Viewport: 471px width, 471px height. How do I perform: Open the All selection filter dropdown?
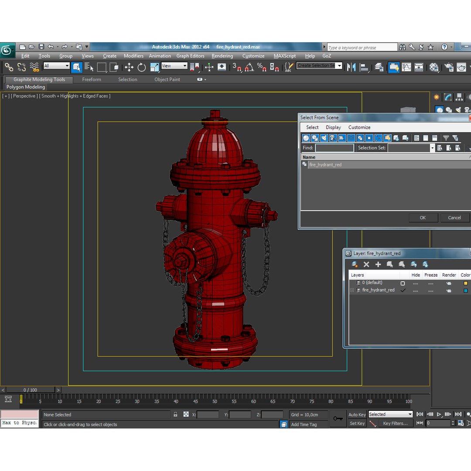(x=56, y=65)
